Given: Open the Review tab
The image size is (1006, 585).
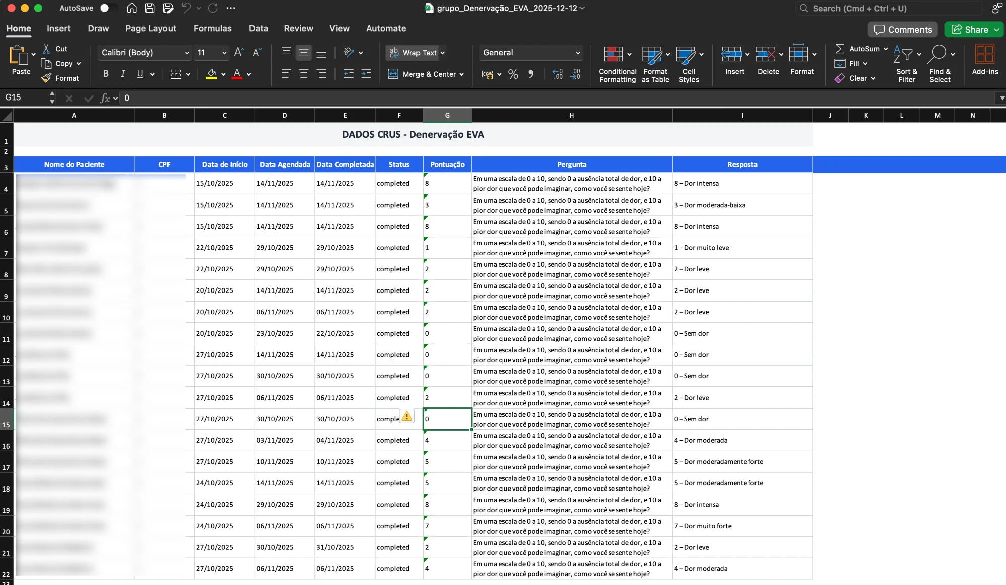Looking at the screenshot, I should (x=298, y=28).
